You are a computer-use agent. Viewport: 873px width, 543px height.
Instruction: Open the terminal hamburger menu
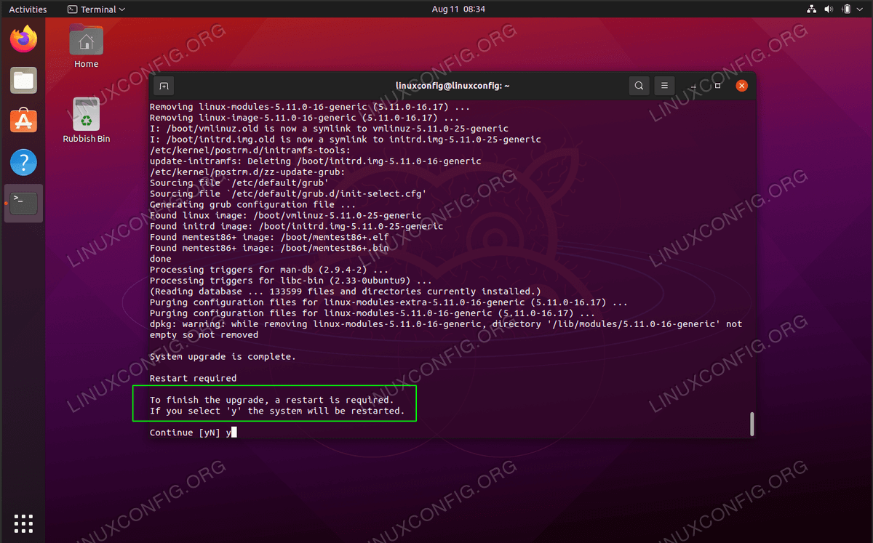click(663, 86)
